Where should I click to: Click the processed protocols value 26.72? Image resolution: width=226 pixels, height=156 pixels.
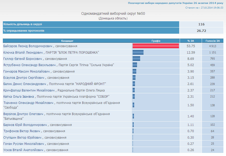[x=201, y=31]
